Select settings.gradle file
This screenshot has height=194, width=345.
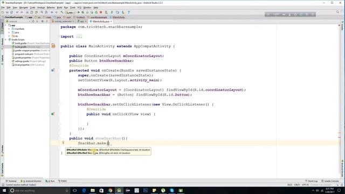(29, 61)
